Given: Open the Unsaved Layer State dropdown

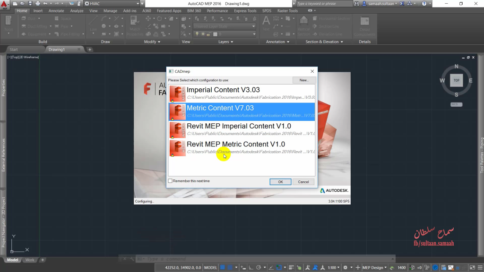Looking at the screenshot, I should (225, 26).
